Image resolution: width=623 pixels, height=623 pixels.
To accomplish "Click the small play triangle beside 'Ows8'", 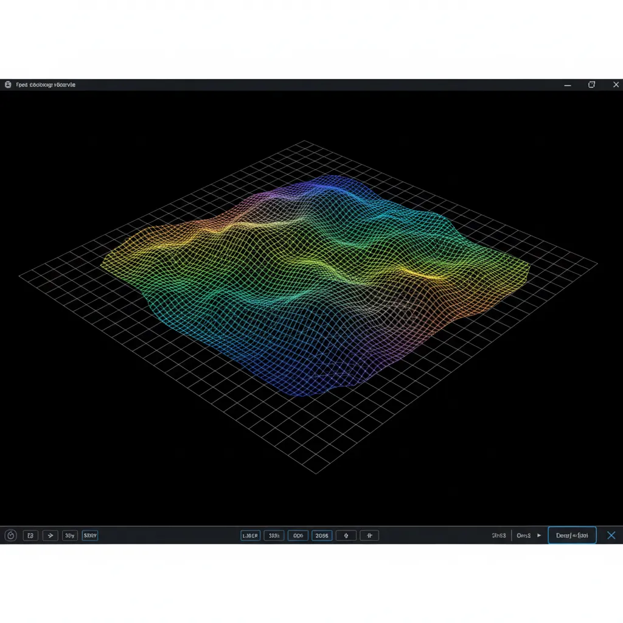I will click(x=539, y=535).
